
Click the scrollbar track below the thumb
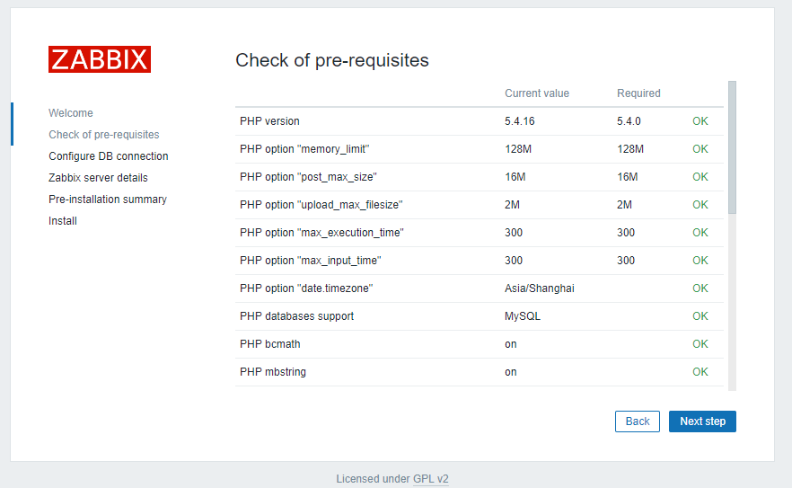733,302
